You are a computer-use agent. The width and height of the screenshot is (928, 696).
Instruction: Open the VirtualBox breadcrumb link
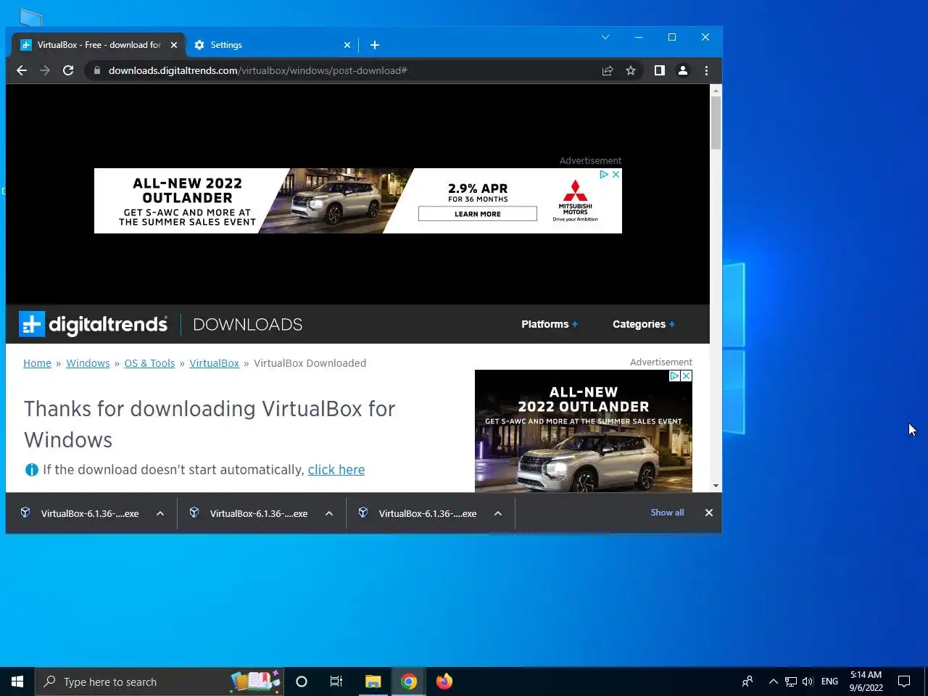pyautogui.click(x=214, y=363)
